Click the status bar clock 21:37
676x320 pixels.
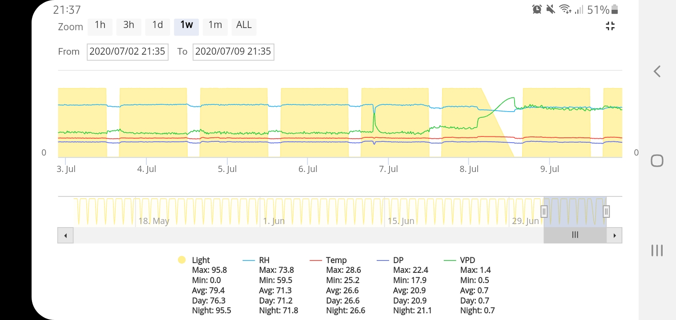coord(67,10)
